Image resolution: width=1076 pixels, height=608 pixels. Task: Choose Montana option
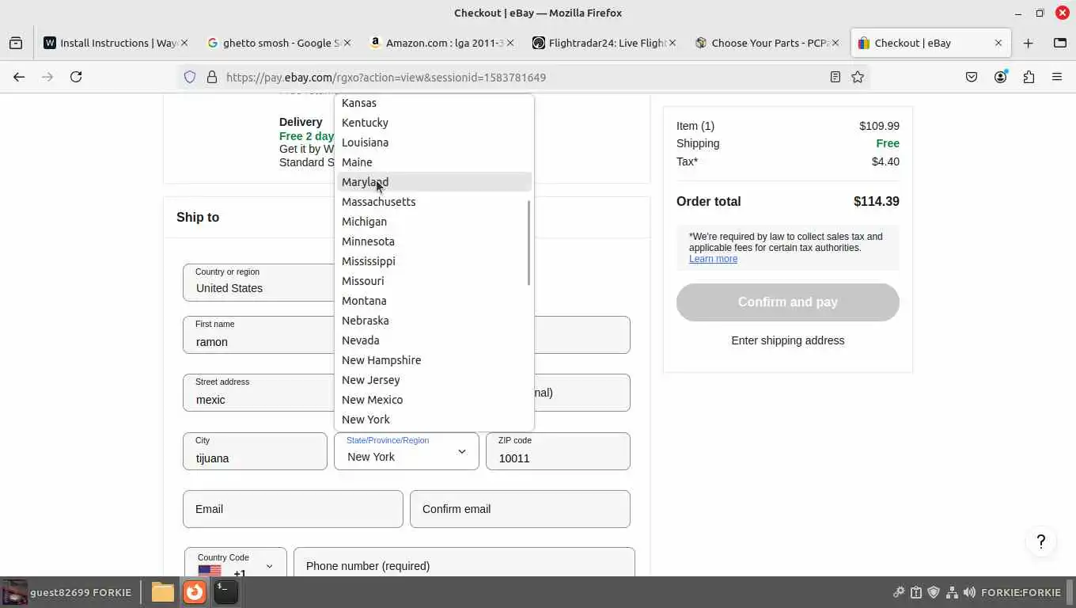tap(434, 301)
